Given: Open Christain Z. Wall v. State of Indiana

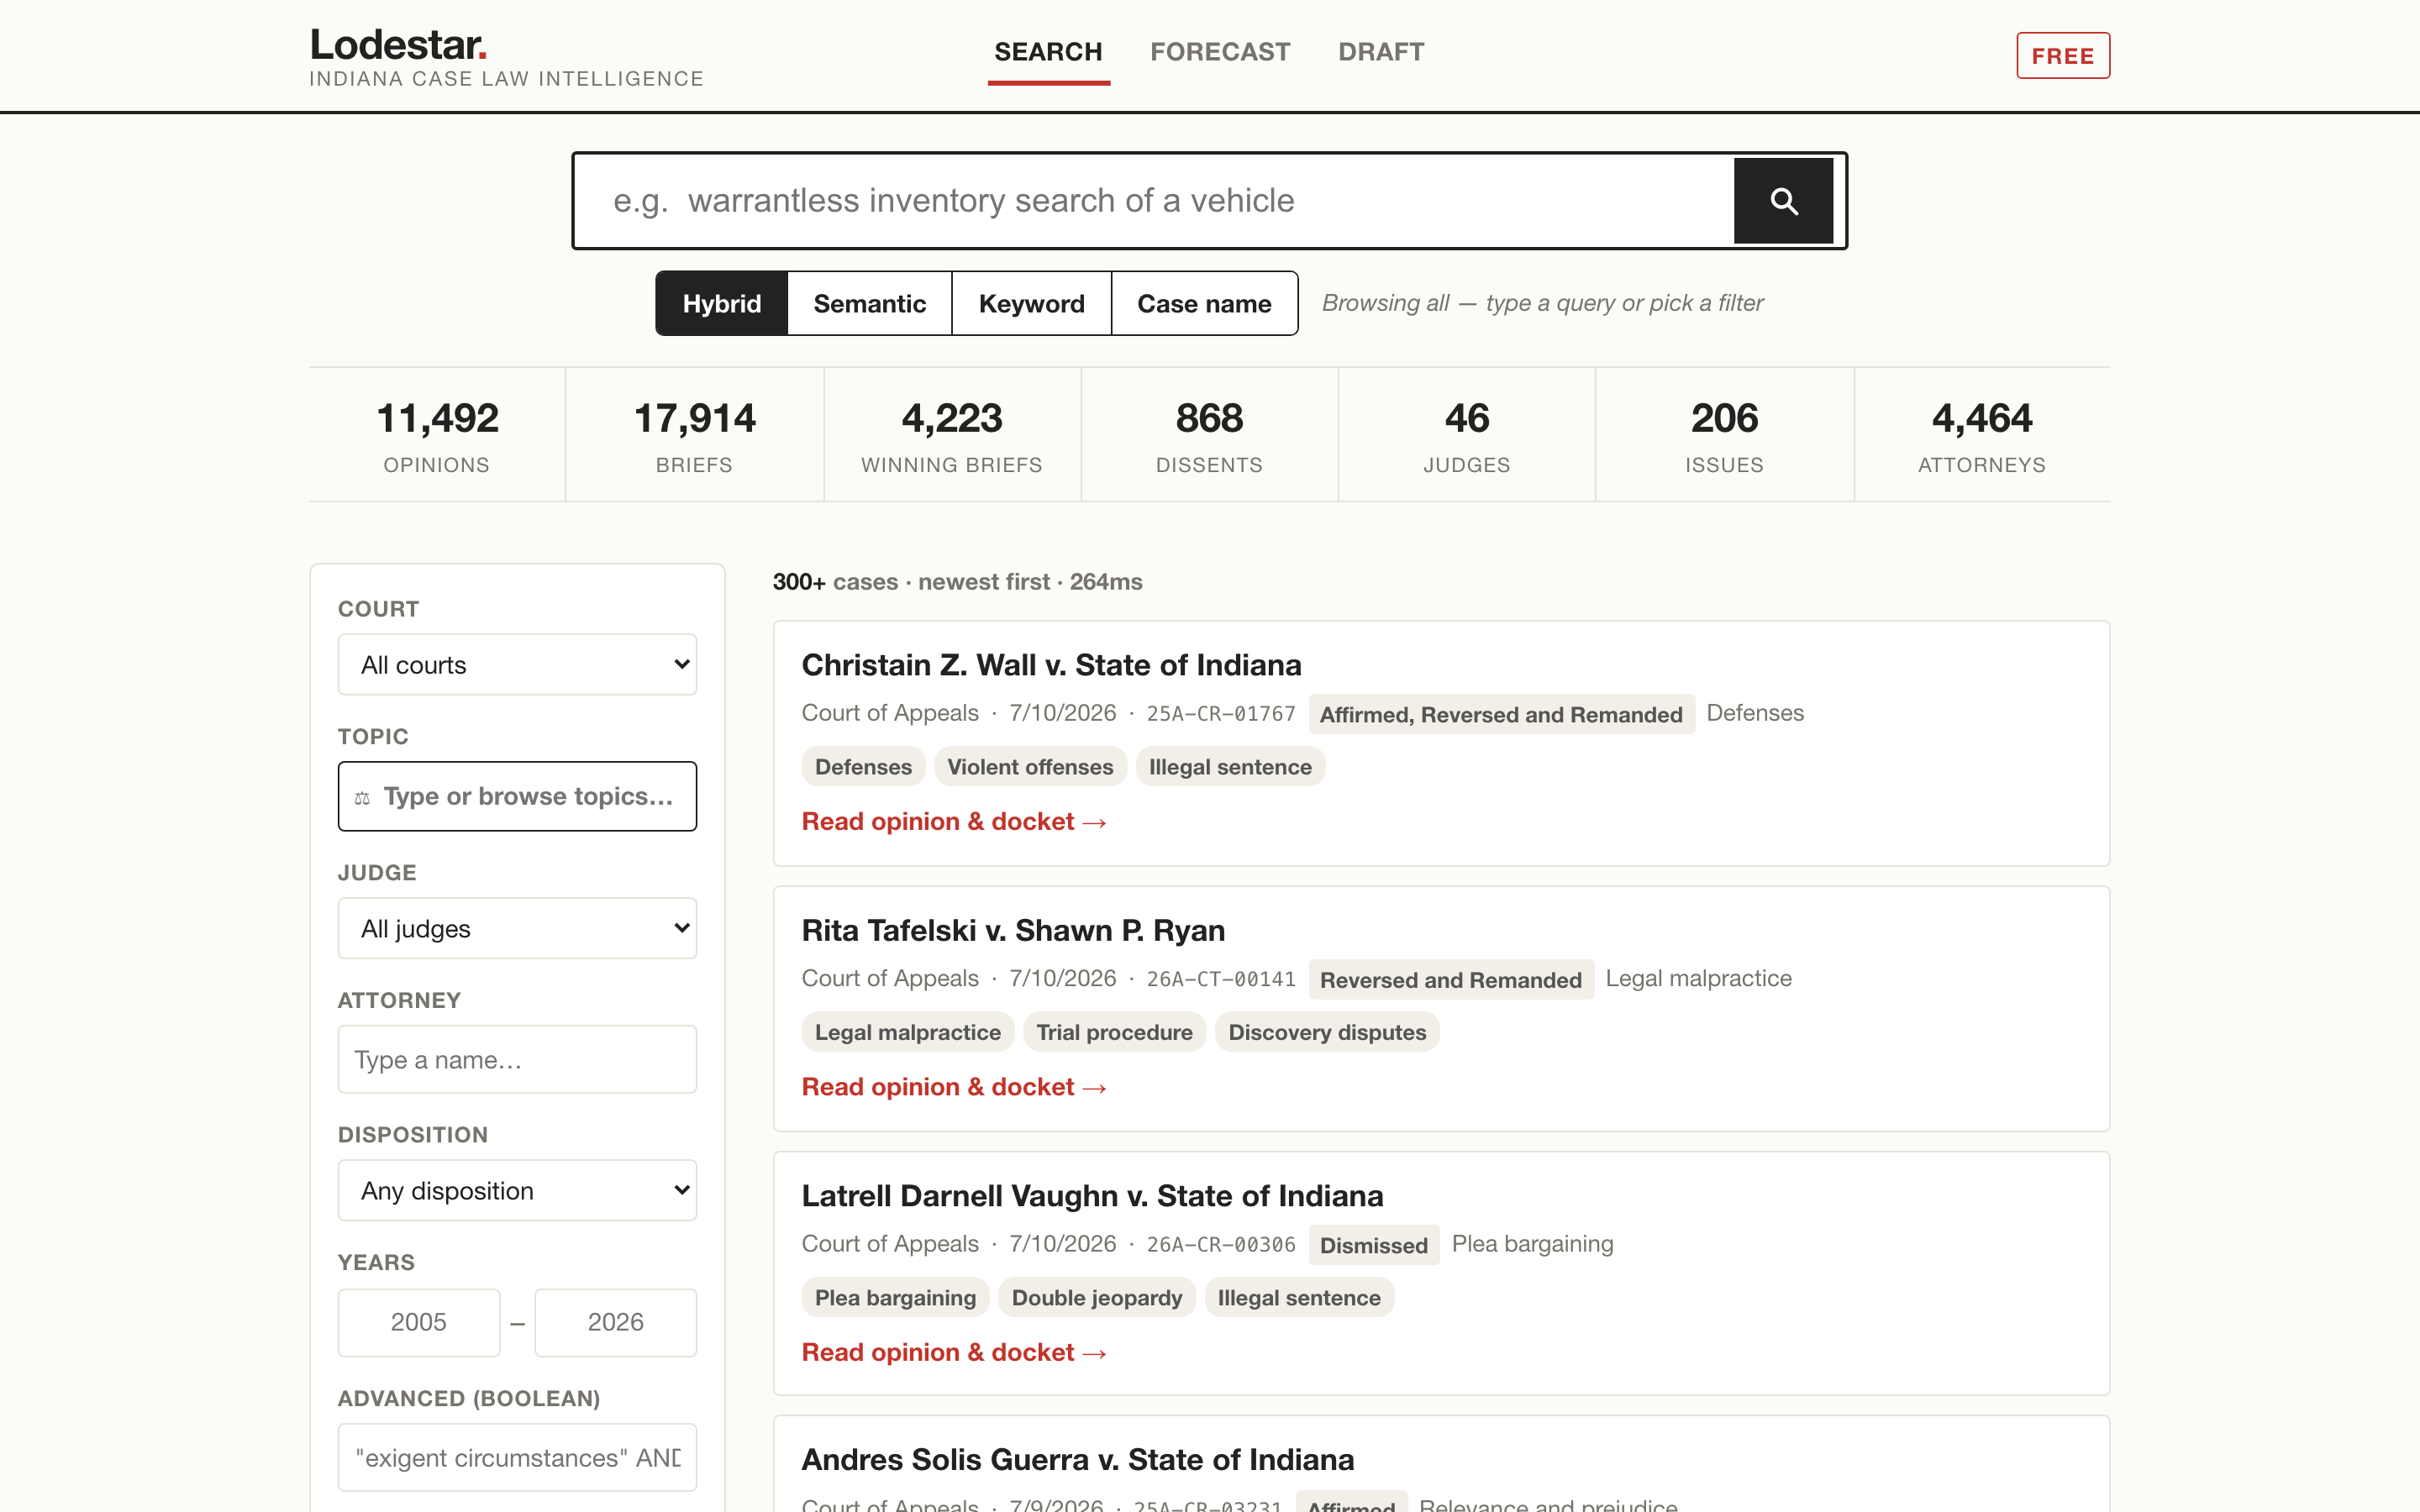Looking at the screenshot, I should point(1051,665).
